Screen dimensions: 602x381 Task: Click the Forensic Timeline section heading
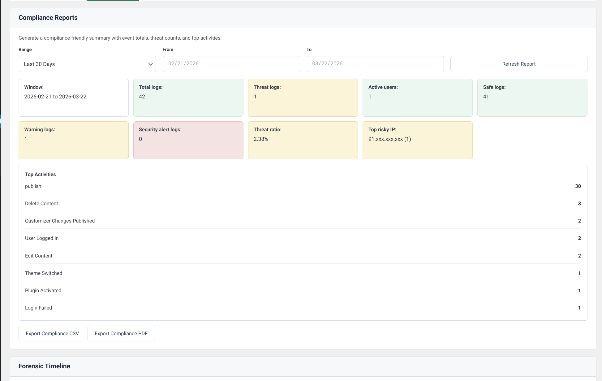(x=44, y=366)
